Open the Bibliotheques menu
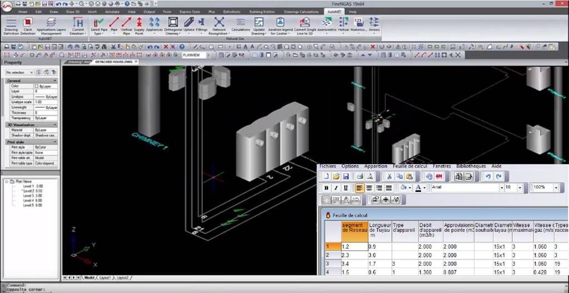569x293 pixels. [x=471, y=166]
